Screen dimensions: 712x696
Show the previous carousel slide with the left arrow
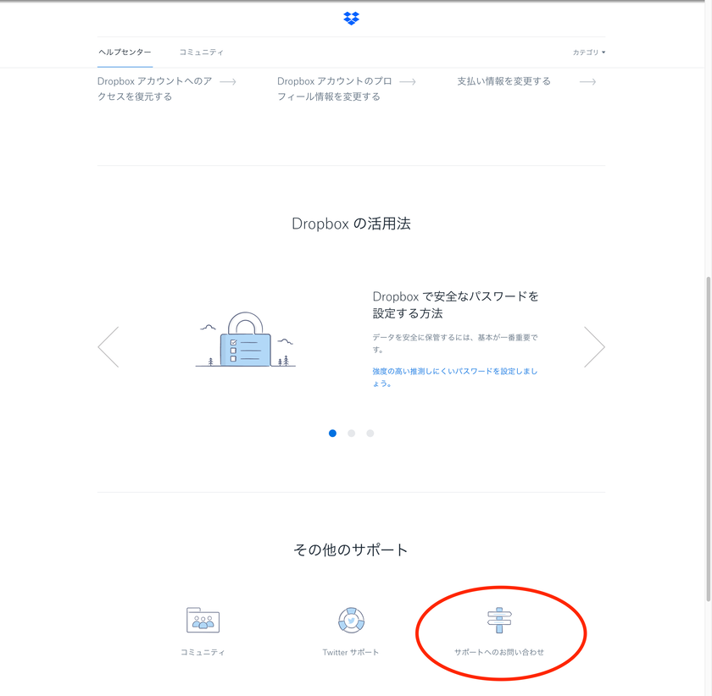pyautogui.click(x=108, y=346)
